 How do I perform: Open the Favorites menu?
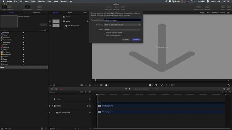(x=42, y=1)
